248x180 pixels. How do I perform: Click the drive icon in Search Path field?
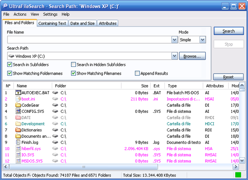[11, 56]
